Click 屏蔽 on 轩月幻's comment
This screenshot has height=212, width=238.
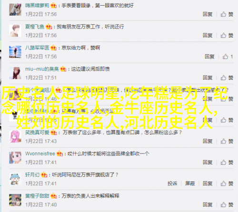click(x=190, y=183)
